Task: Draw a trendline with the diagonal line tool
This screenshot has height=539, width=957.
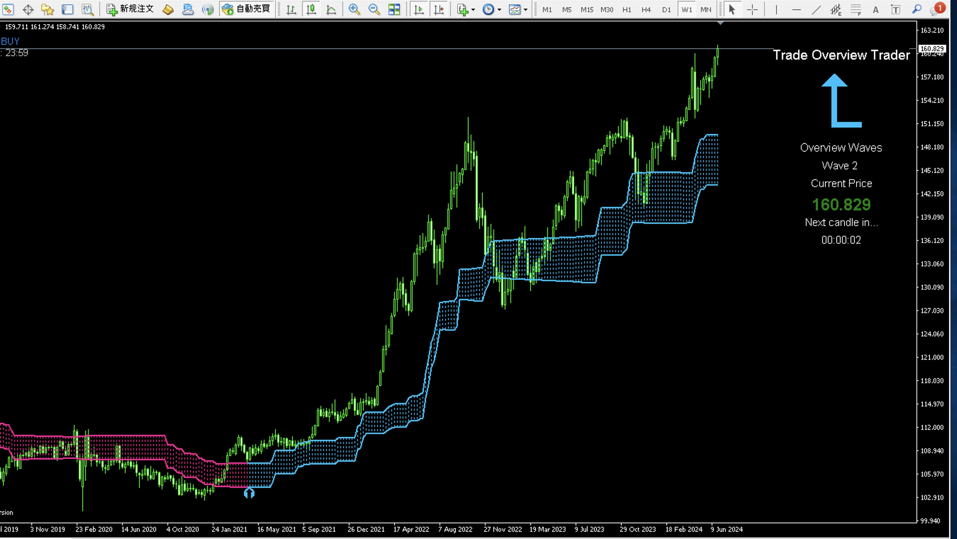Action: 816,10
